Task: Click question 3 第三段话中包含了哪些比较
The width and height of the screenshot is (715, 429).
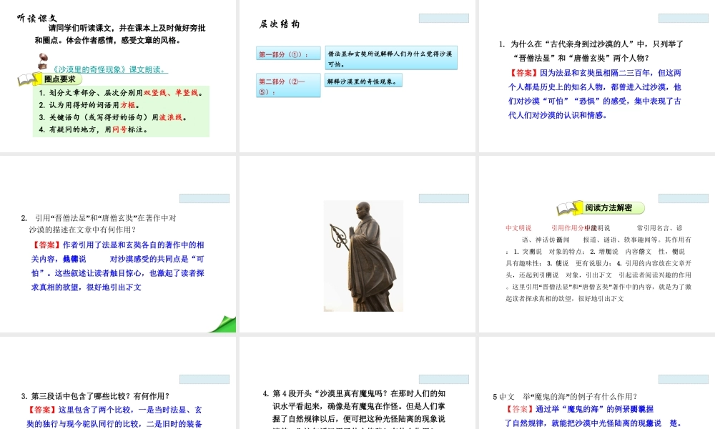Action: [x=95, y=395]
